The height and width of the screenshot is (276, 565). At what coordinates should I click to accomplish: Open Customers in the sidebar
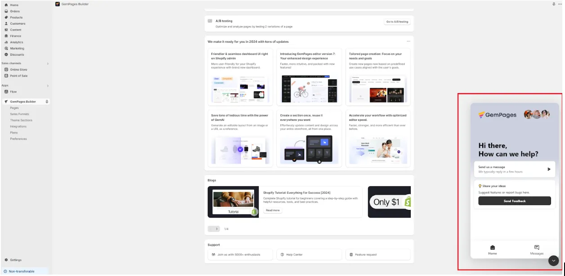(x=18, y=23)
